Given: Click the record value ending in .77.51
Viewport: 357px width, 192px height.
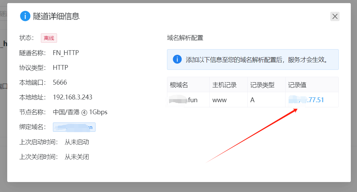Looking at the screenshot, I should pyautogui.click(x=306, y=100).
